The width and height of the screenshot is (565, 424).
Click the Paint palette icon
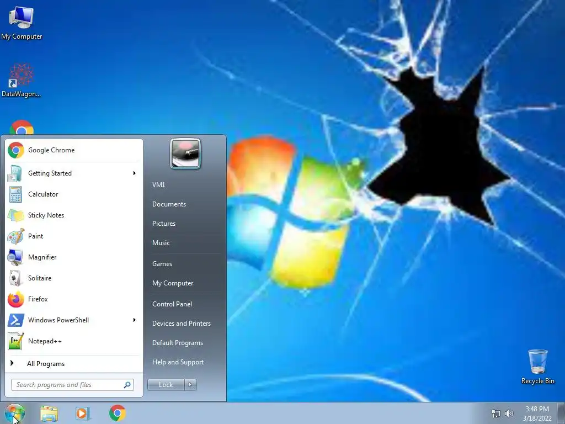click(x=16, y=236)
